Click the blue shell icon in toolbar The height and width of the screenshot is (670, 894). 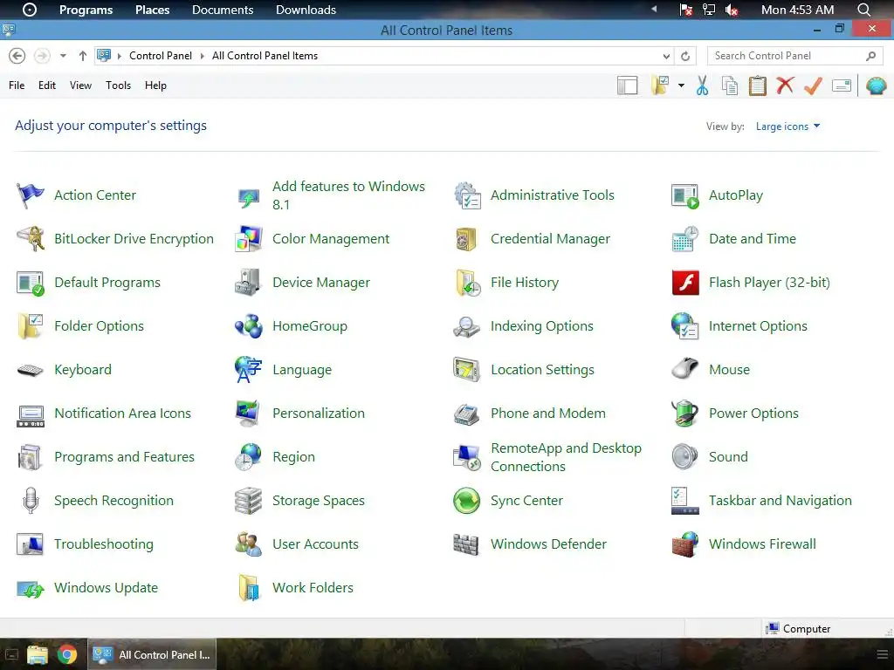pyautogui.click(x=876, y=85)
